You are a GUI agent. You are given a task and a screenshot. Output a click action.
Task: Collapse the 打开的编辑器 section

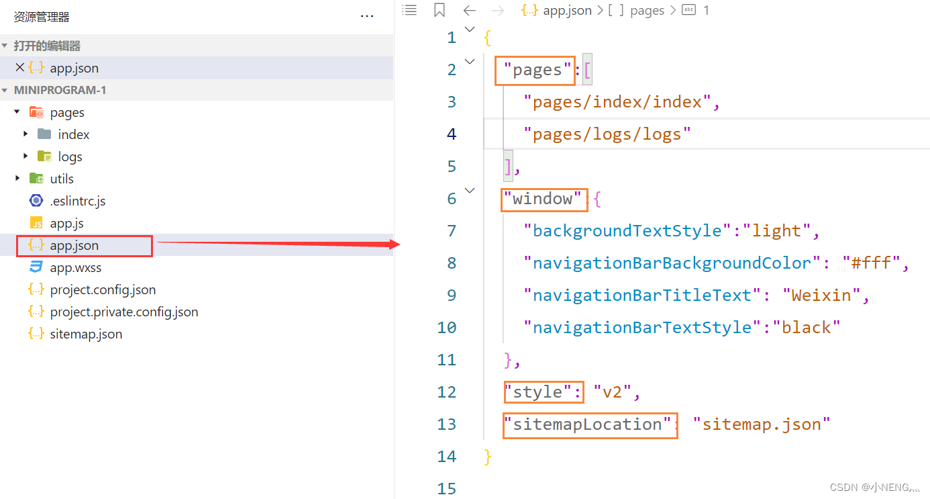coord(5,46)
